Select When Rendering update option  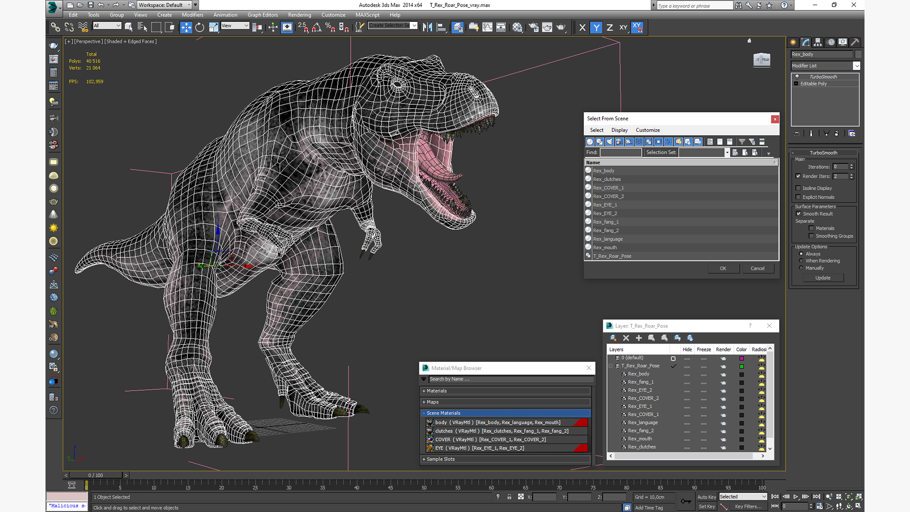tap(801, 261)
